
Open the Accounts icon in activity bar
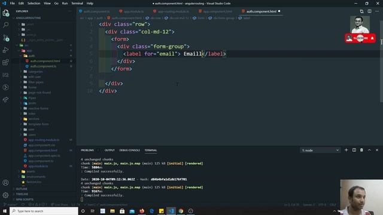click(5, 183)
